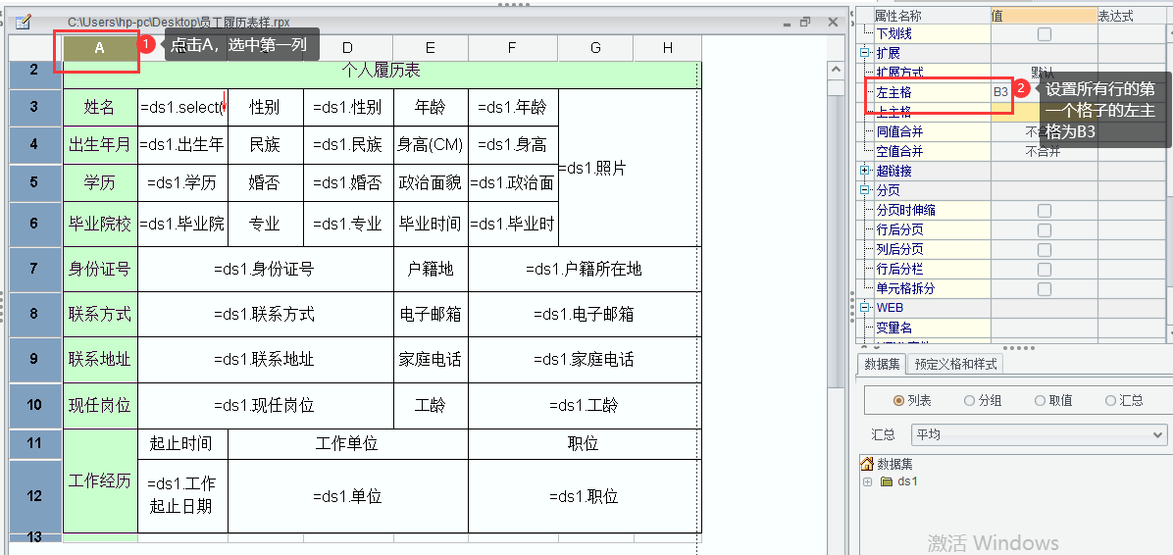Open the 预定义格和样式 tab
This screenshot has height=555, width=1173.
pos(956,364)
